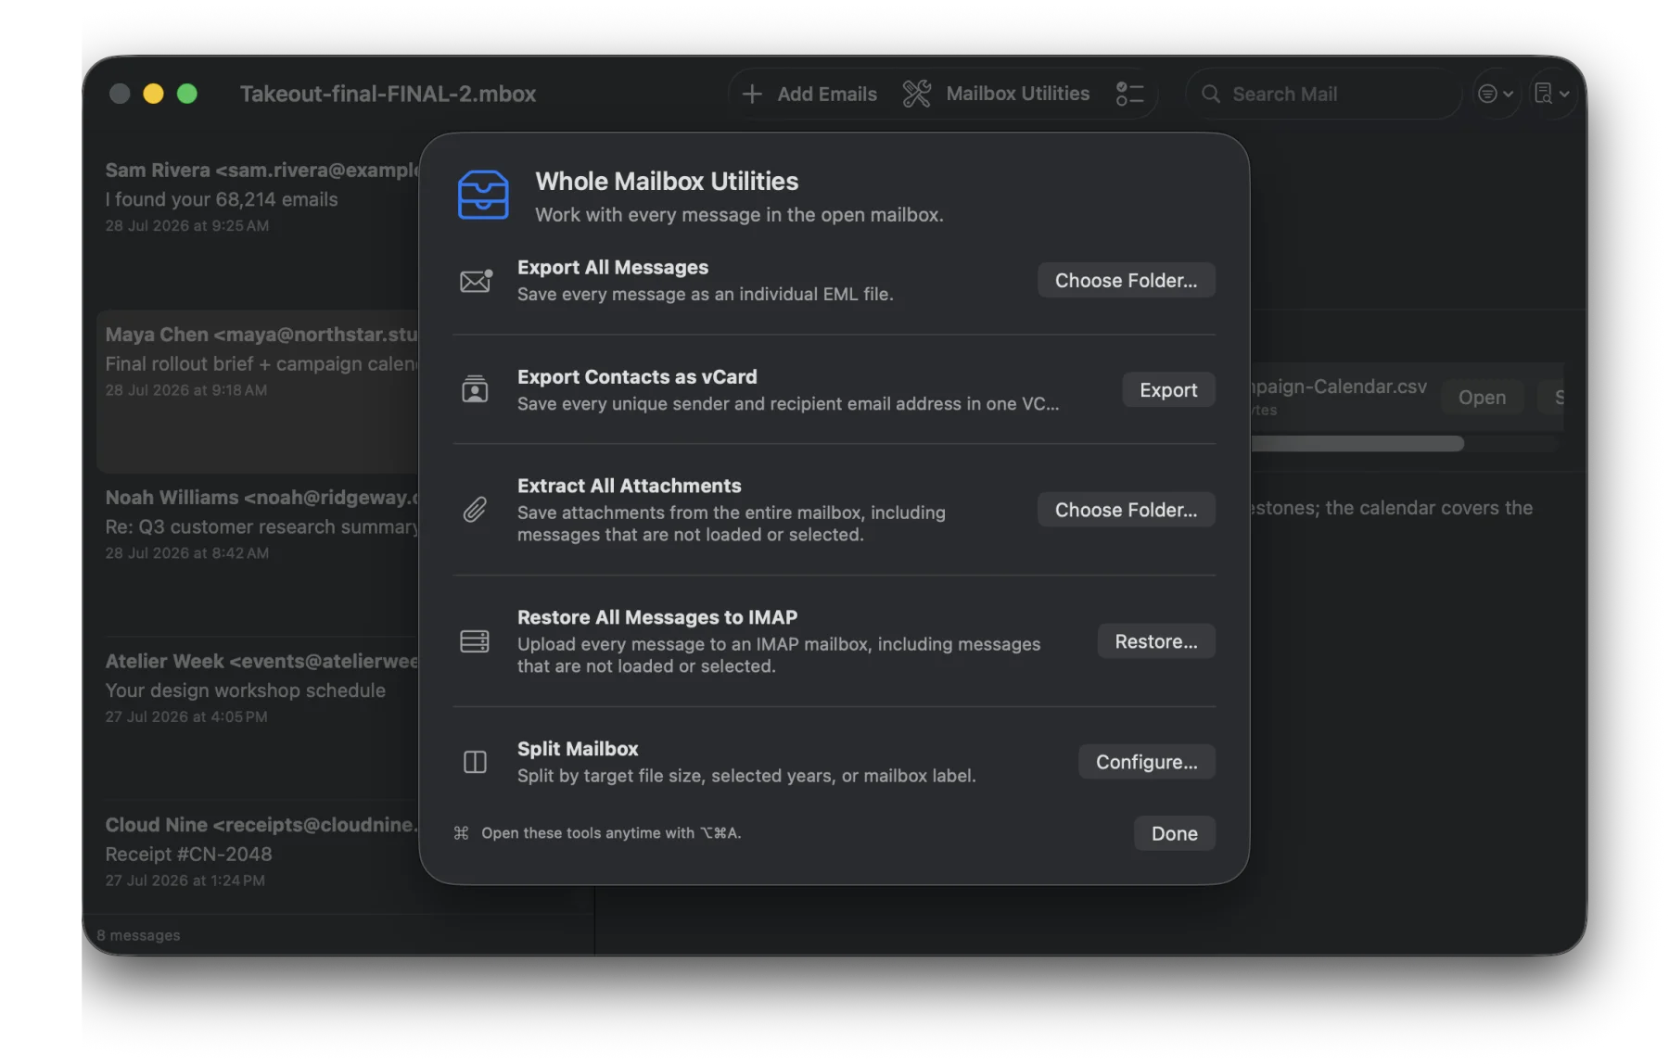This screenshot has width=1669, height=1064.
Task: Click the Mailbox Utilities label
Action: point(1017,94)
